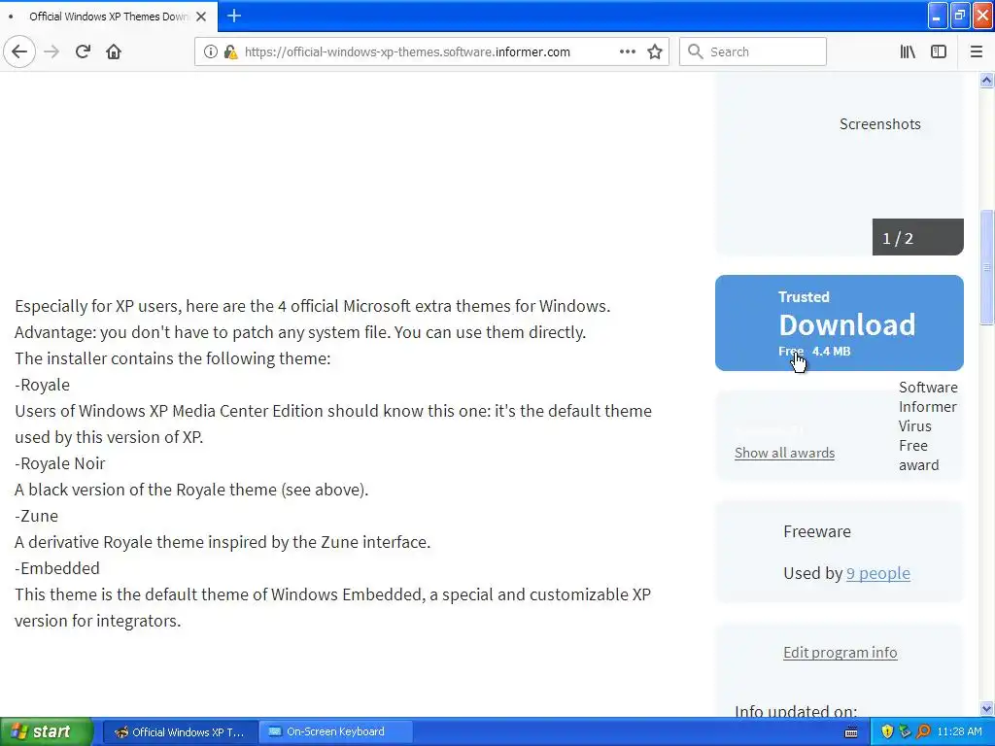Bookmark this page with the star
995x746 pixels.
[x=655, y=51]
